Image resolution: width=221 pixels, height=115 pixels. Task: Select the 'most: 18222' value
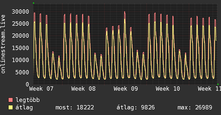tap(75, 108)
